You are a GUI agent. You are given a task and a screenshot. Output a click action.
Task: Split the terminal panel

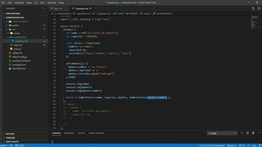coord(247,133)
